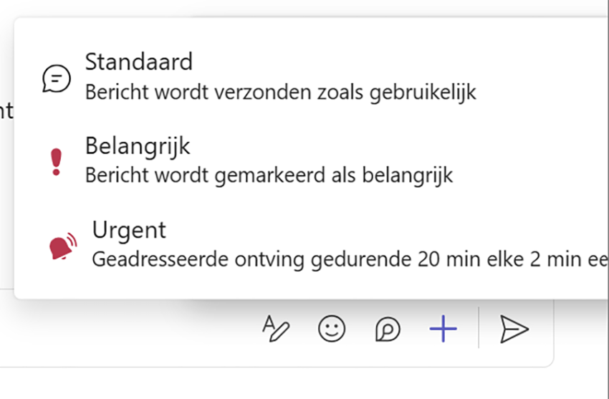Click the Standaard speech bubble icon
The image size is (609, 399).
click(x=57, y=78)
